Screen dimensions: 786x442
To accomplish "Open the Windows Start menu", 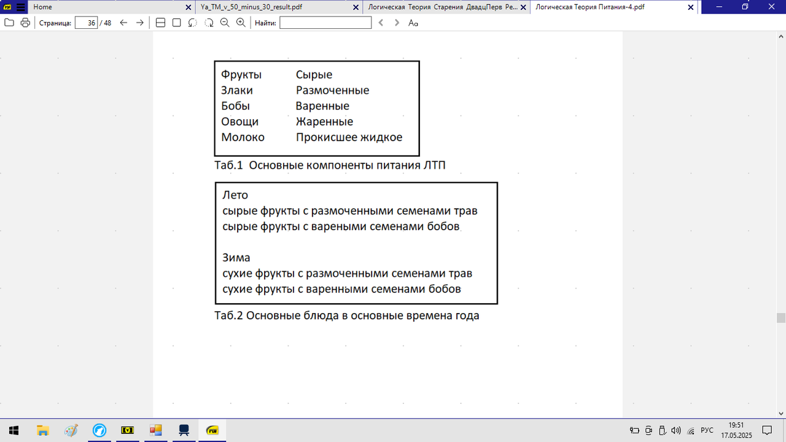I will 14,430.
